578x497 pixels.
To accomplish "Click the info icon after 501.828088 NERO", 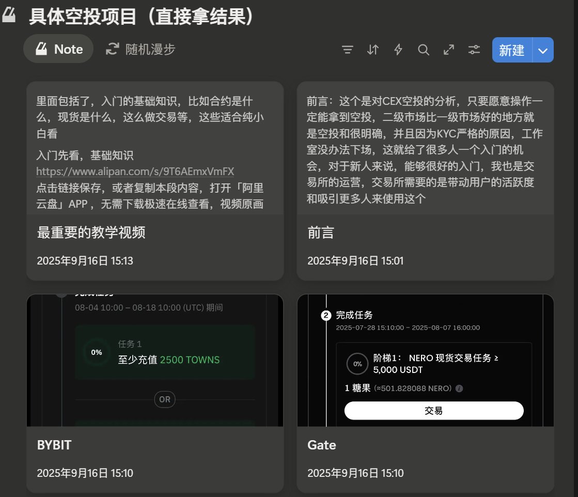I will tap(459, 388).
